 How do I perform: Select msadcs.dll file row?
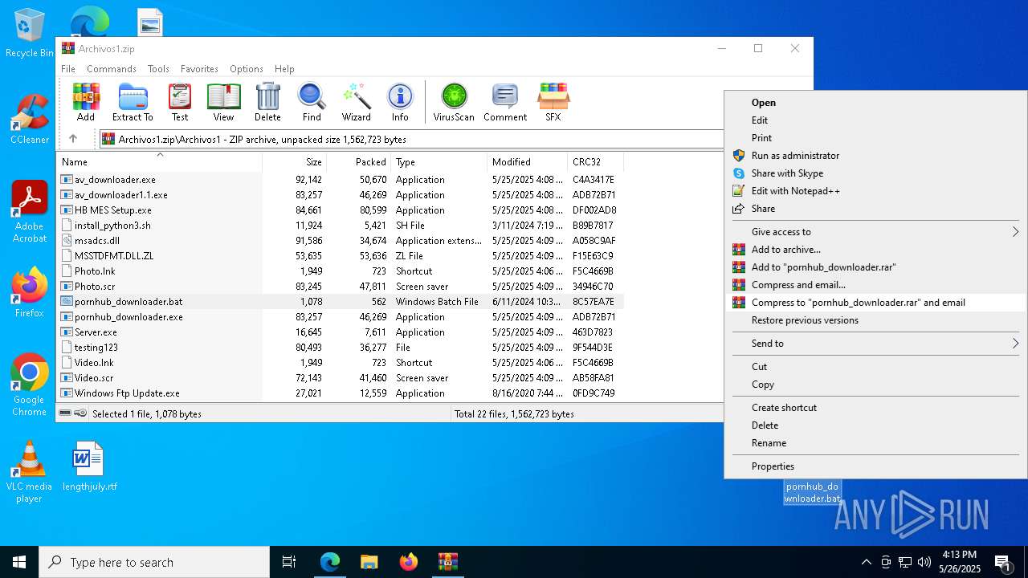pyautogui.click(x=341, y=241)
